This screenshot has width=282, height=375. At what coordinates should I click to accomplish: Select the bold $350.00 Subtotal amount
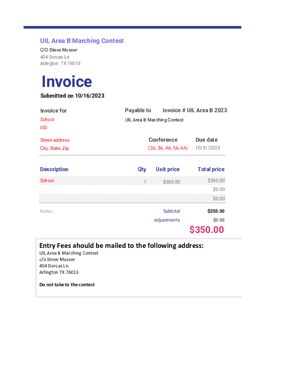216,211
